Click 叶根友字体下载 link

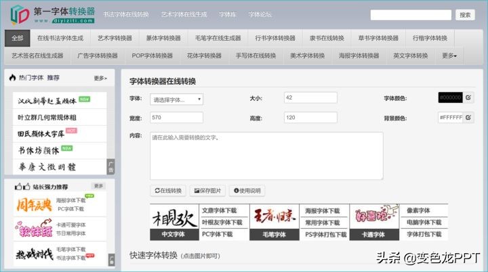click(222, 222)
